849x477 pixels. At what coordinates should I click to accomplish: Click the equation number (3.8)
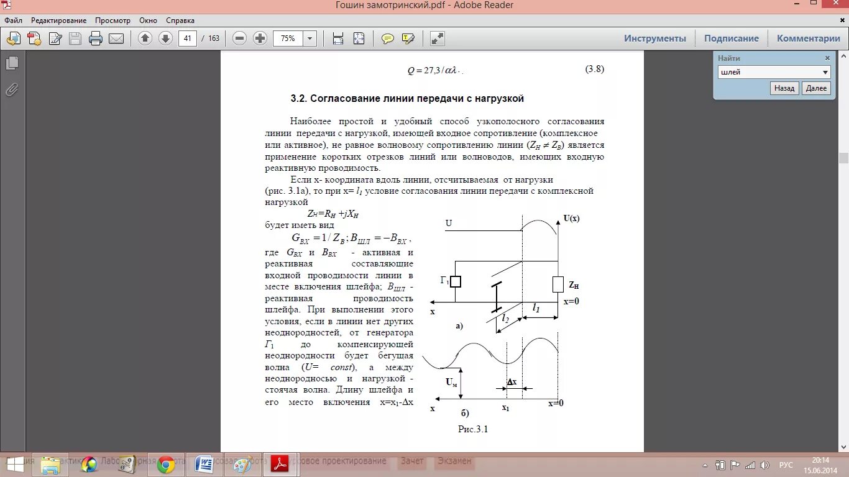(x=594, y=69)
